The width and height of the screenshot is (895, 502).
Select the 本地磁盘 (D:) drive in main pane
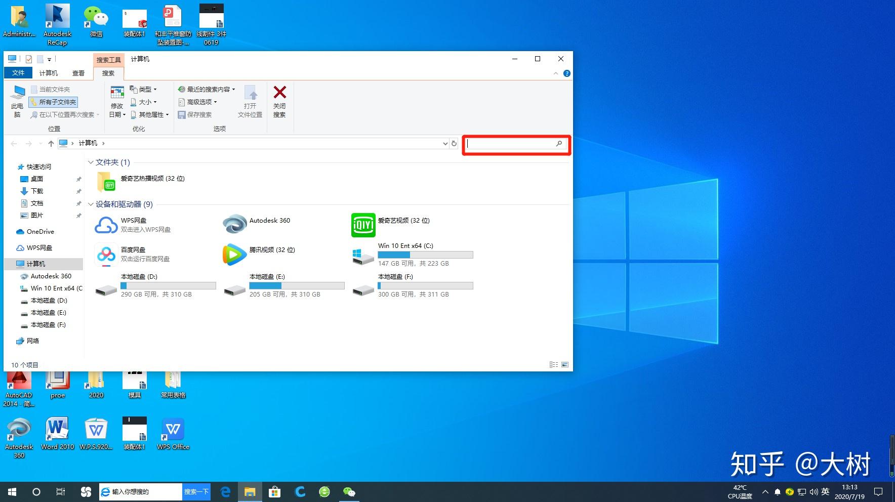click(156, 285)
